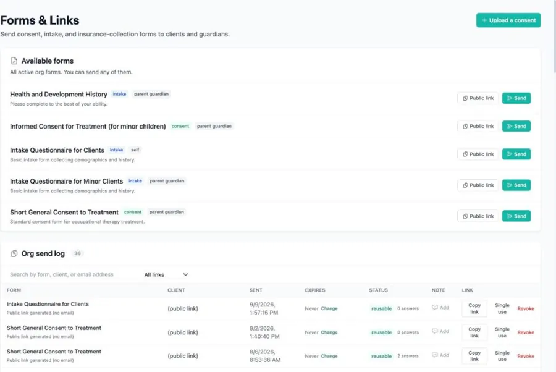The image size is (556, 372).
Task: Set the 8/6/2026 link to single use
Action: click(502, 356)
